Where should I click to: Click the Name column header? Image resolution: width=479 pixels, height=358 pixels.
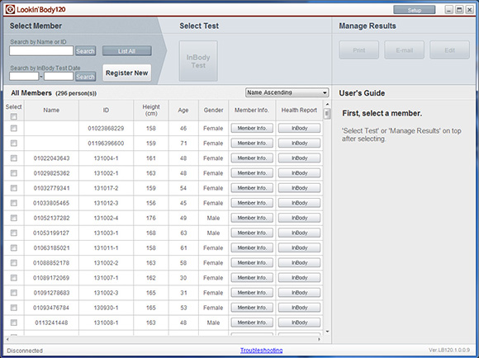pos(51,111)
